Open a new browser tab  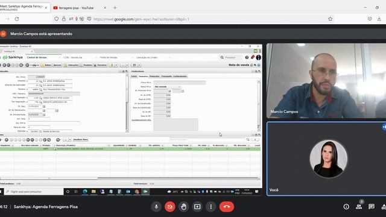pos(115,8)
